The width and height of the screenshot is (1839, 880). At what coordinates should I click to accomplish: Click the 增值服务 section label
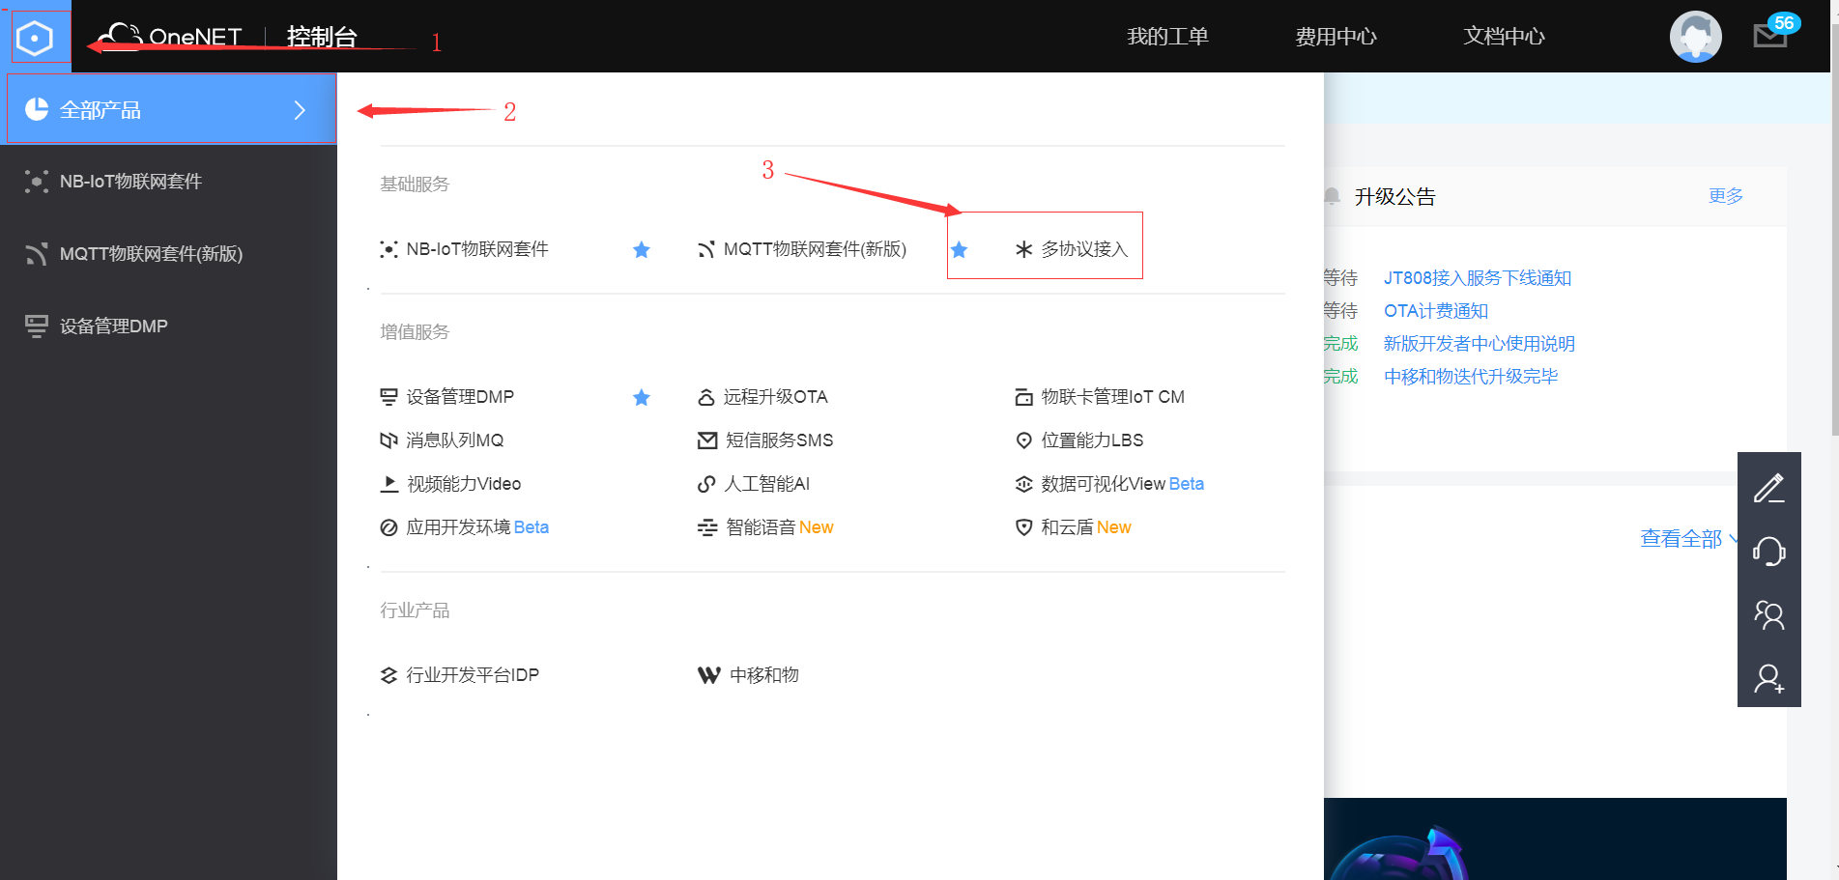pyautogui.click(x=415, y=331)
